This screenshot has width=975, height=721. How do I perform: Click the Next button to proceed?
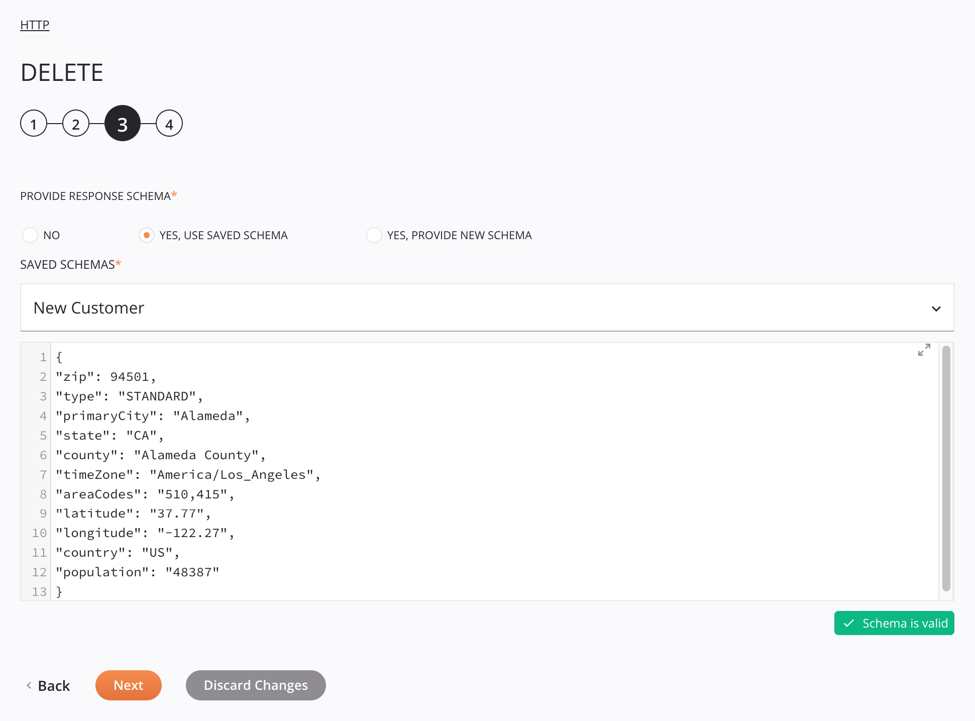point(129,685)
